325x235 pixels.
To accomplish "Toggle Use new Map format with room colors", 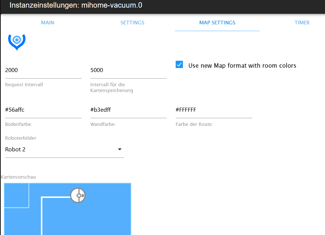I will [x=179, y=65].
